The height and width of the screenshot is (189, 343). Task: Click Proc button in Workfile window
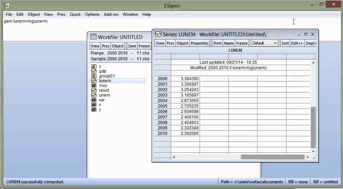pyautogui.click(x=106, y=46)
